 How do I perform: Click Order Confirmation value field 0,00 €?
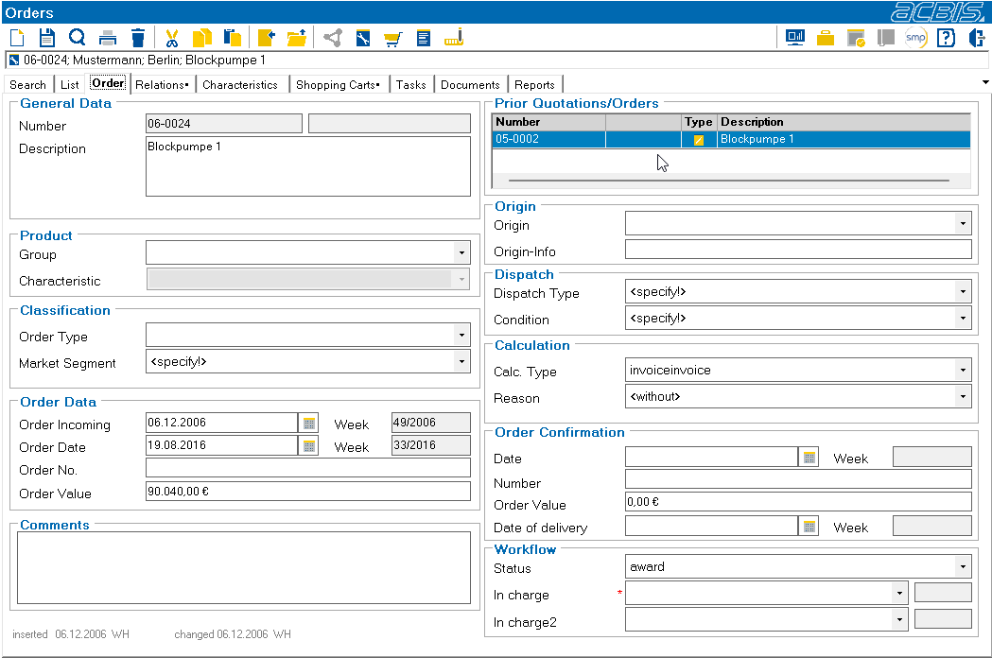click(798, 502)
